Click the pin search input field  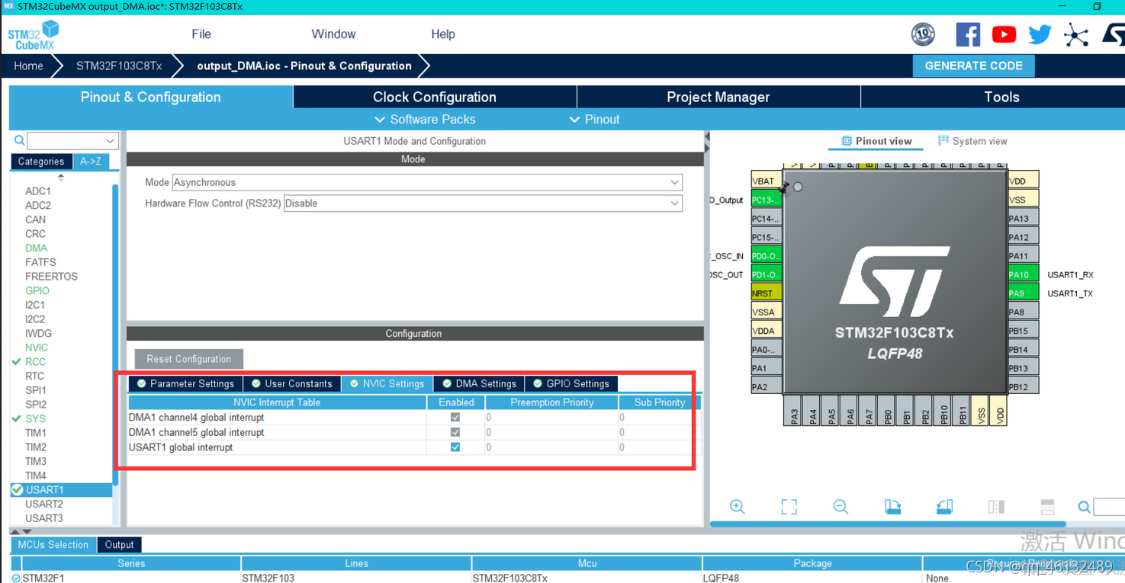point(1109,507)
